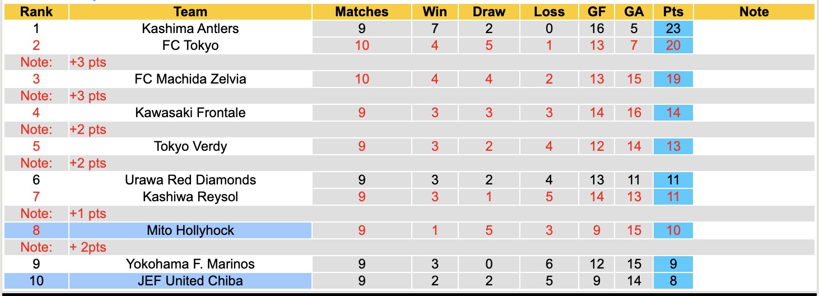Select the highlighted Mito Hollyhock row
This screenshot has width=819, height=296.
190,230
